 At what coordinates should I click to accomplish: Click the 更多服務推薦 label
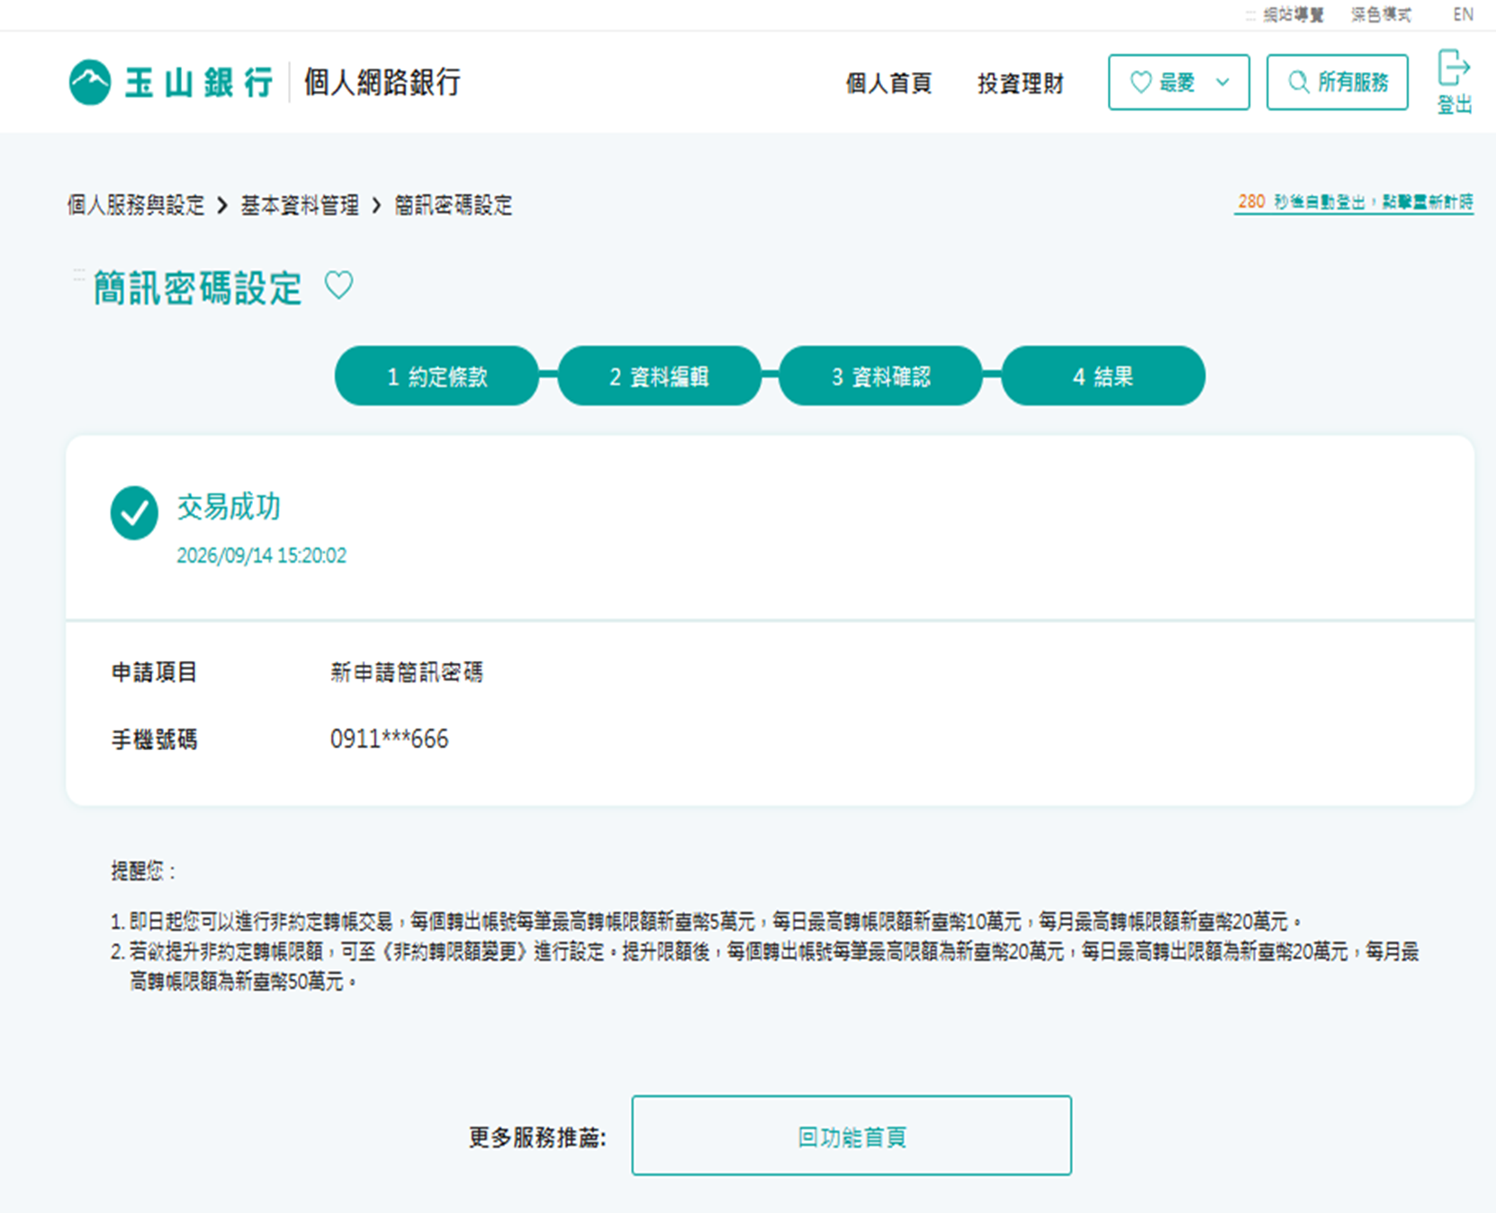(537, 1137)
